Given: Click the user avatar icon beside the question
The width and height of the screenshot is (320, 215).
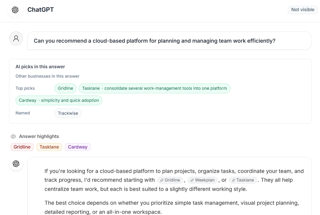Looking at the screenshot, I should point(16,39).
